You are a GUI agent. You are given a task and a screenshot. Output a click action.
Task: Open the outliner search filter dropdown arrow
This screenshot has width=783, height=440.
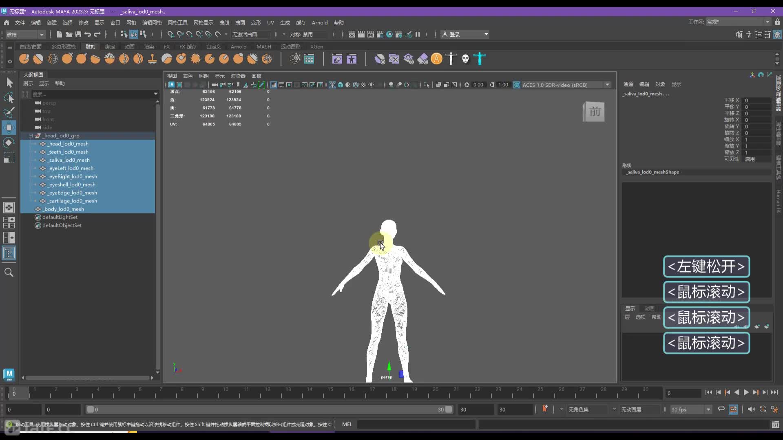pos(155,94)
